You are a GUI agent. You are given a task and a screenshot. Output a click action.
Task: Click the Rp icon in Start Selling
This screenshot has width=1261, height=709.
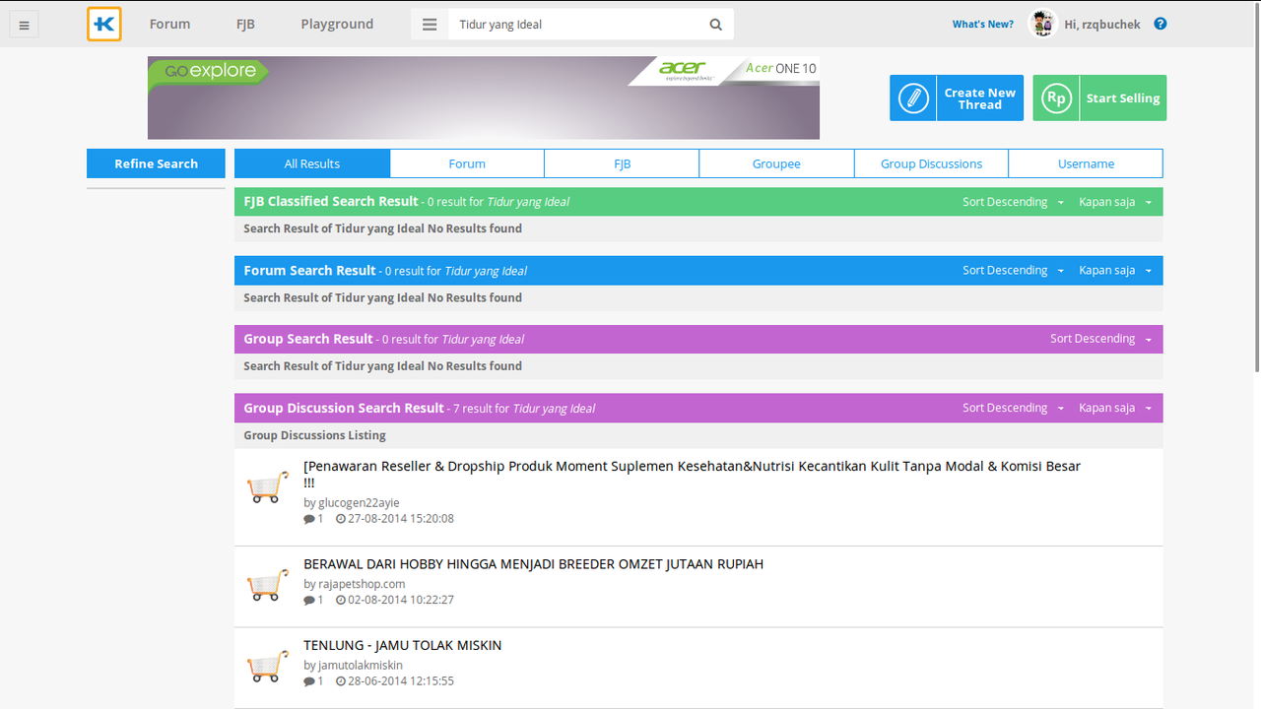(x=1056, y=98)
